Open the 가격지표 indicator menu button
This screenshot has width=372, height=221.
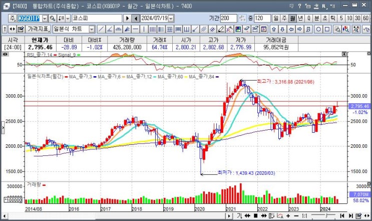click(x=38, y=29)
